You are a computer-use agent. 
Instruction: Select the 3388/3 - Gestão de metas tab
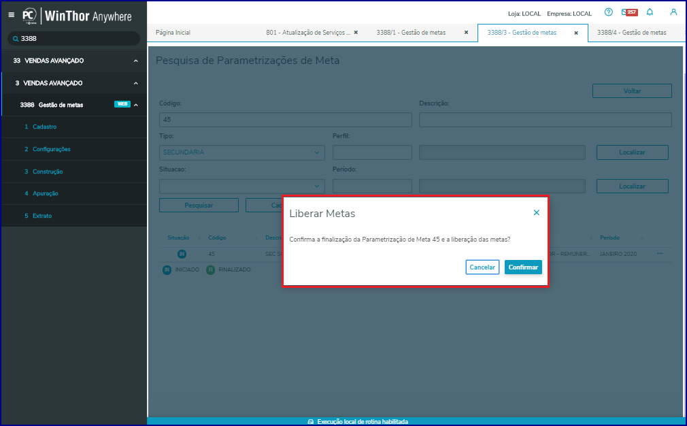coord(522,33)
